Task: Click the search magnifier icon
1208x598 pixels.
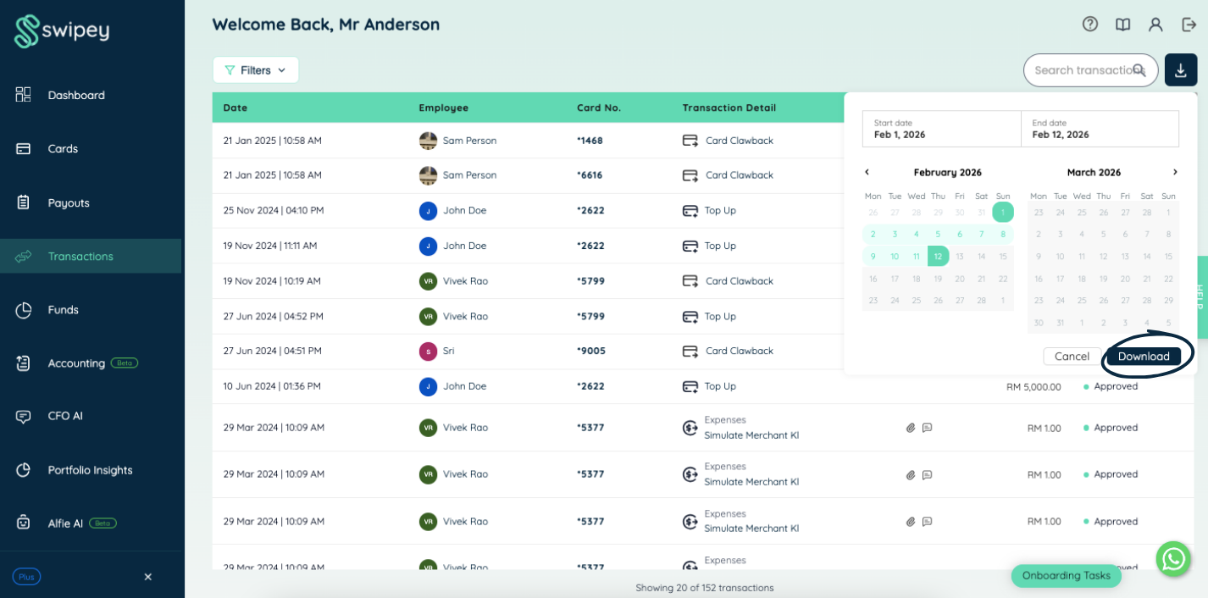Action: click(x=1139, y=70)
